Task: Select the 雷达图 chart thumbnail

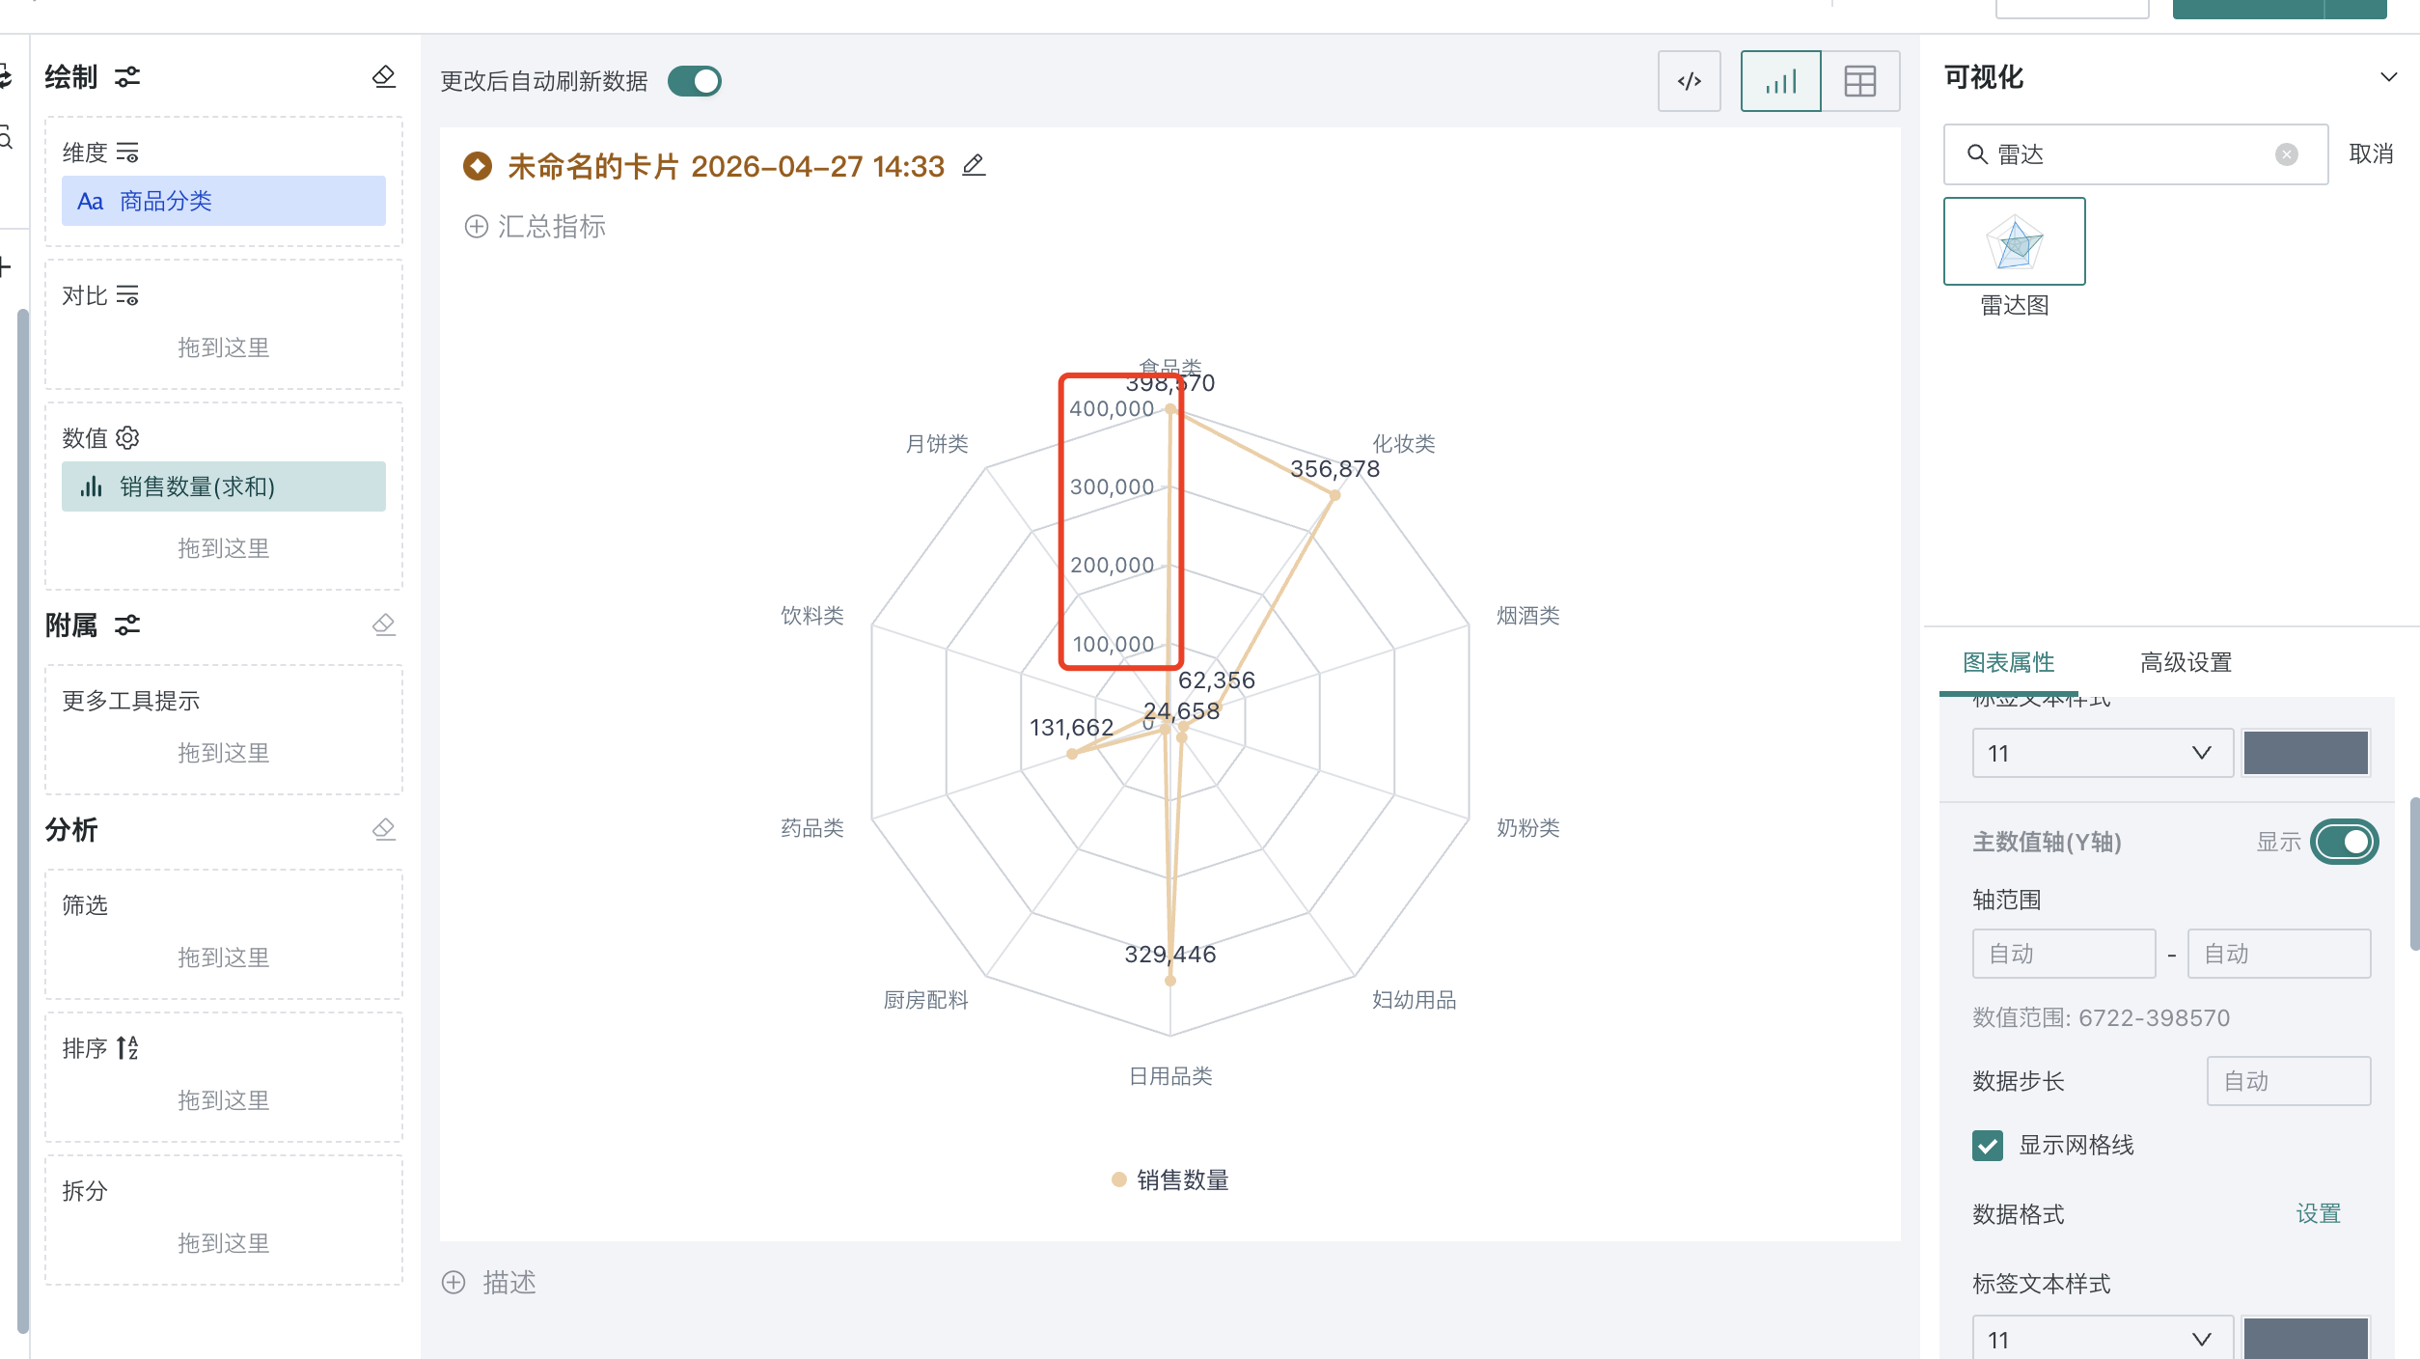Action: [x=2015, y=241]
